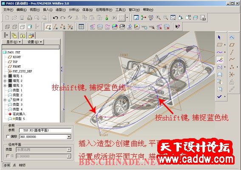Expand the 拉伸 2 tree node

(5, 100)
